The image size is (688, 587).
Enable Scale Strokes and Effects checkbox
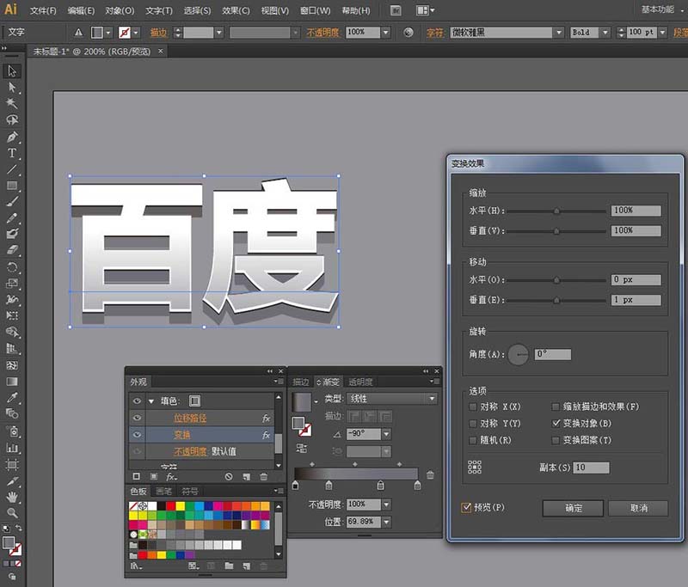pos(556,407)
